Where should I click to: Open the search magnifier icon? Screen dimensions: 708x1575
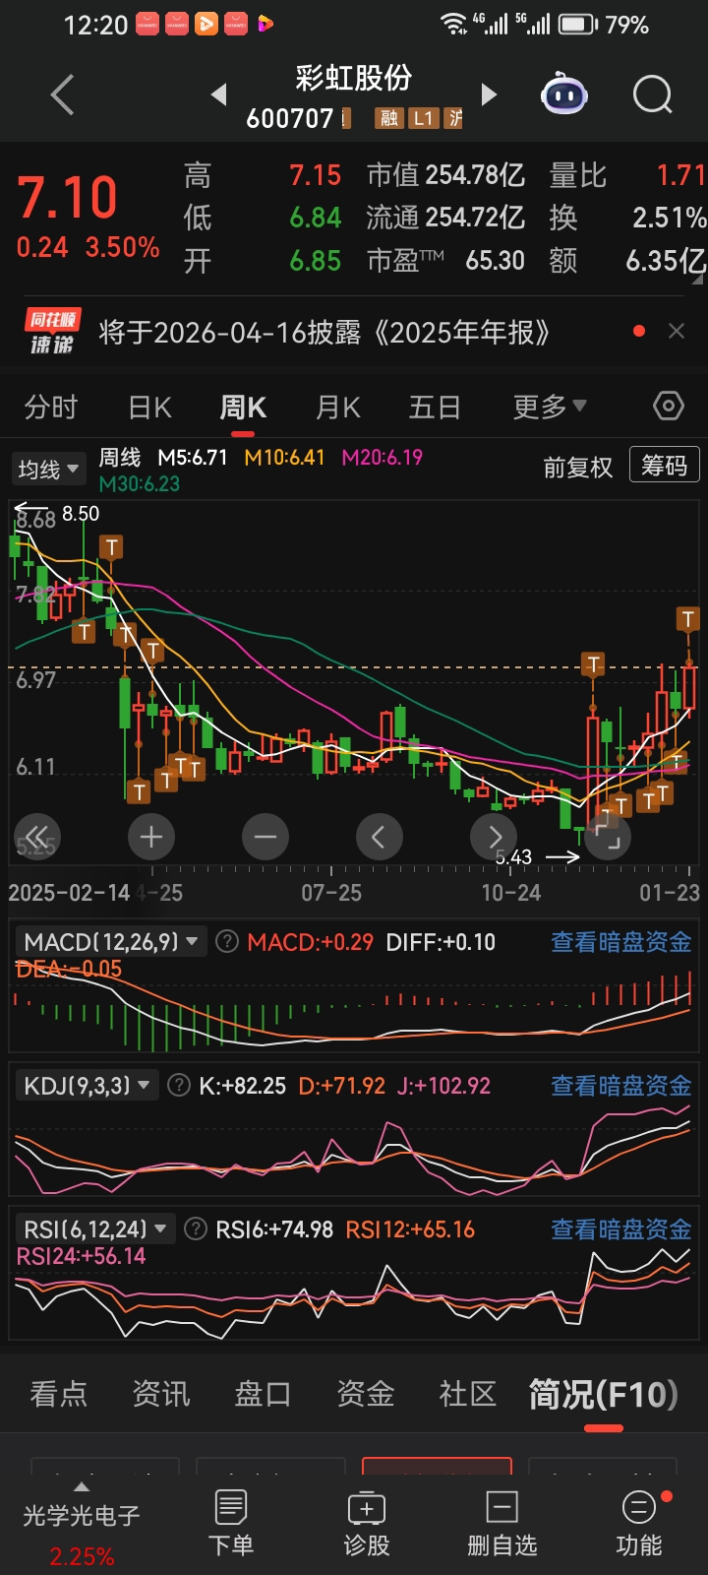652,95
